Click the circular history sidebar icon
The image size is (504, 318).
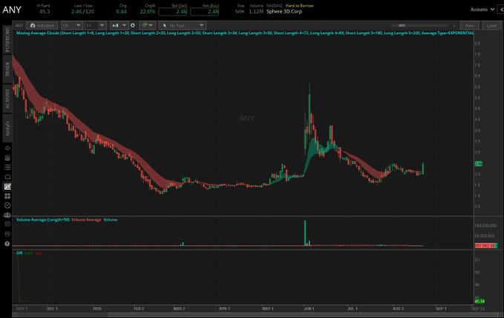click(x=7, y=224)
